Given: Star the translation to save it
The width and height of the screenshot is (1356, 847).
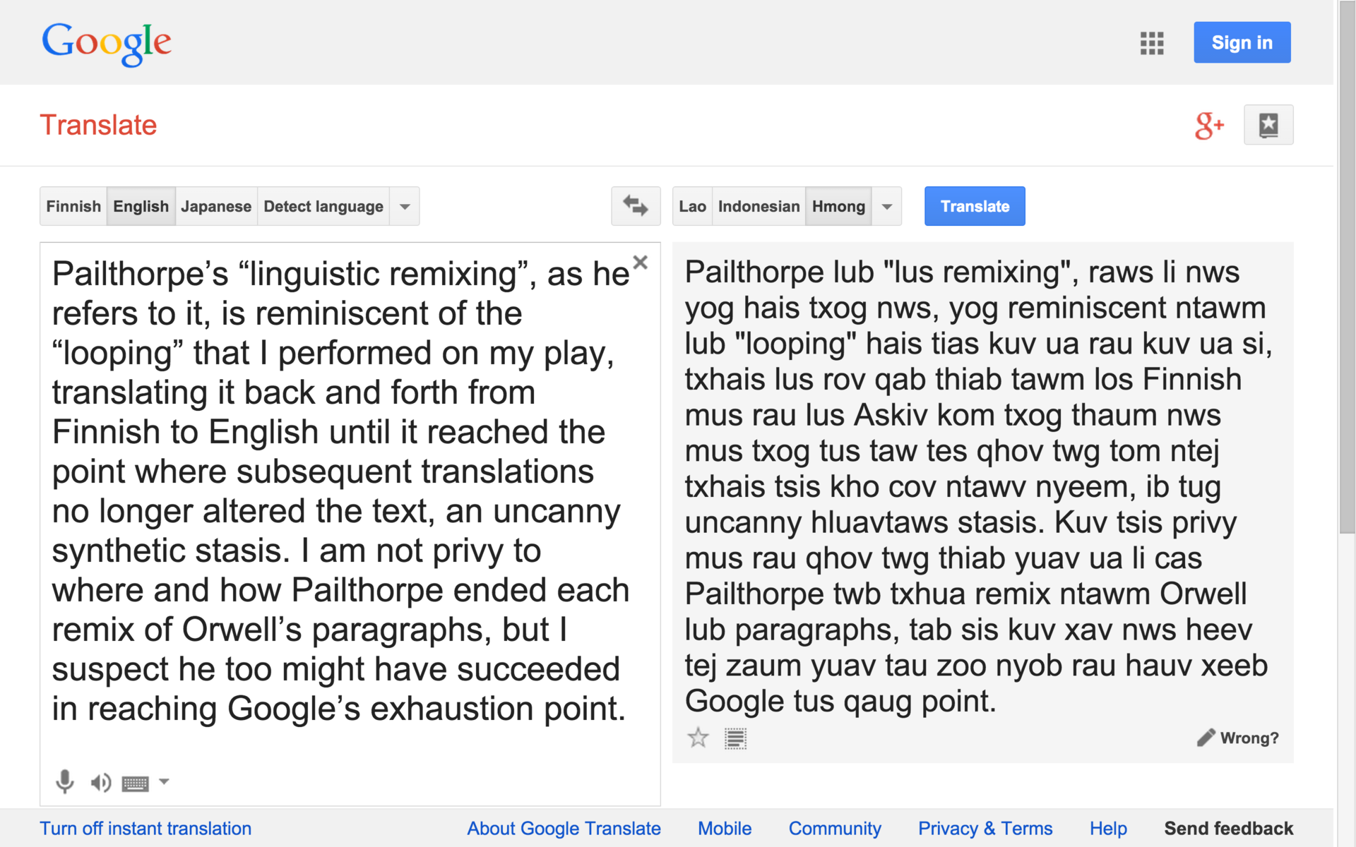Looking at the screenshot, I should pyautogui.click(x=698, y=738).
